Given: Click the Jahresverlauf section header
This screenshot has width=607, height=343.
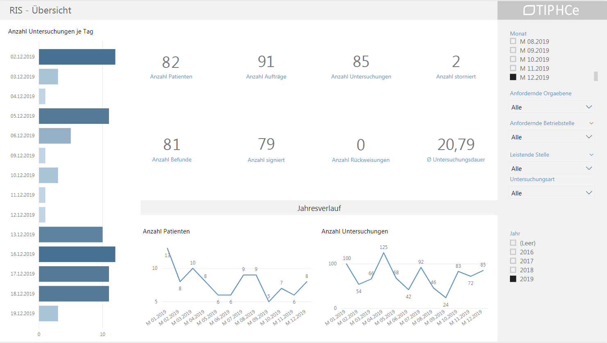Looking at the screenshot, I should (319, 208).
